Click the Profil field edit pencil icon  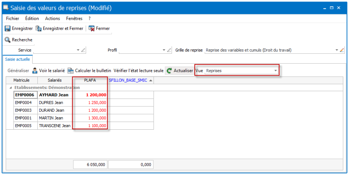[x=169, y=50]
